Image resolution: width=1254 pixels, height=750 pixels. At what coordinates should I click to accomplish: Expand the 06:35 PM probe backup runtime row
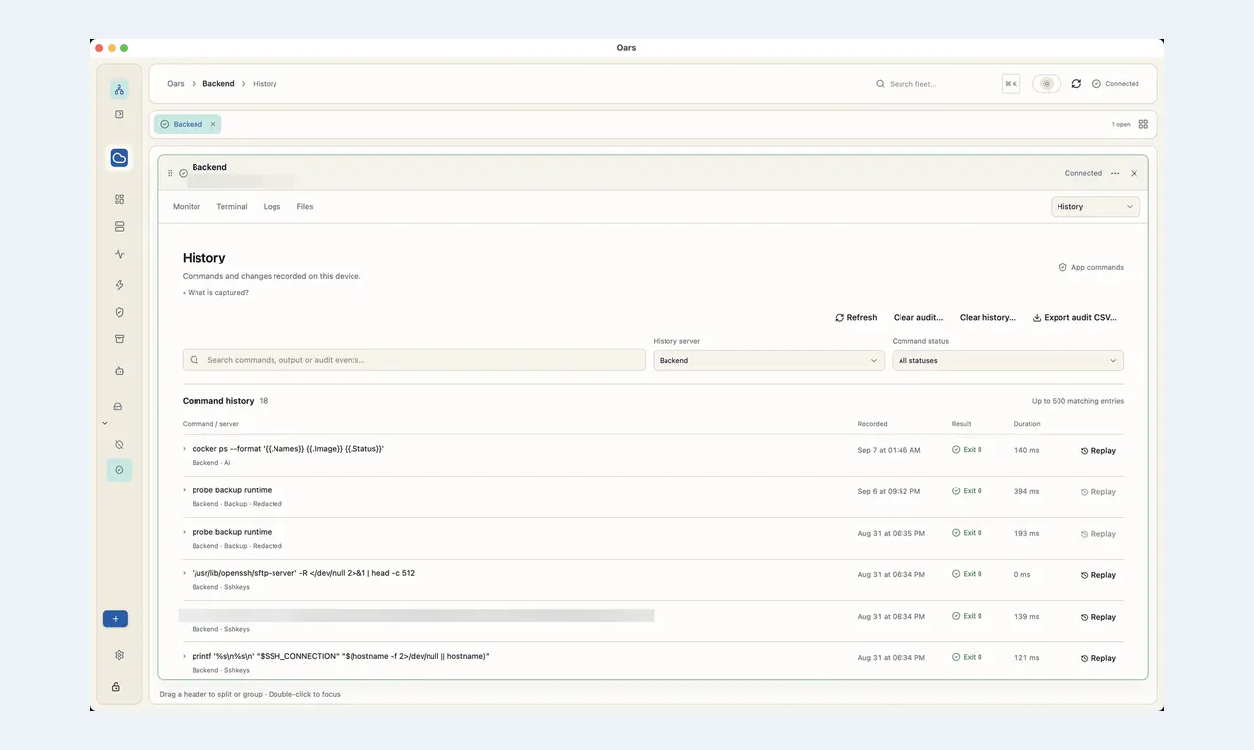pos(185,532)
